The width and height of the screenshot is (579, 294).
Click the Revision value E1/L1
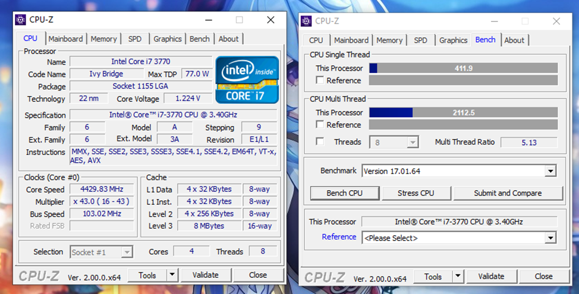point(259,140)
